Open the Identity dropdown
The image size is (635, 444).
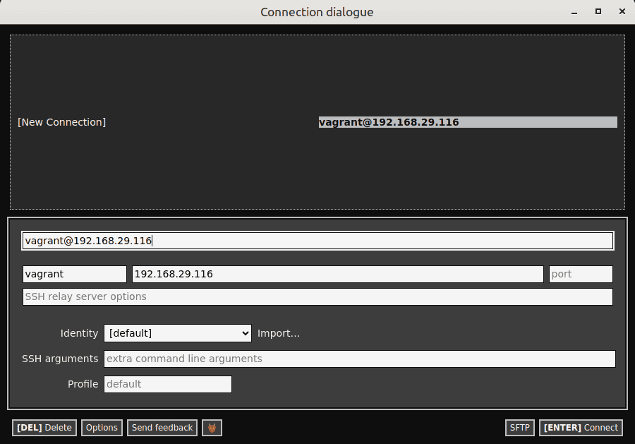(x=178, y=333)
